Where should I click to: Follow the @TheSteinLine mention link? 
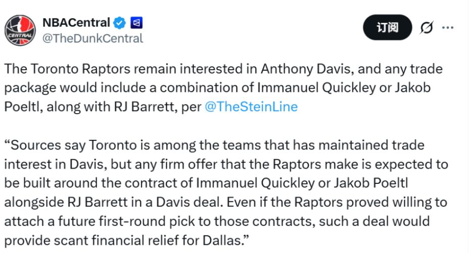[x=251, y=107]
